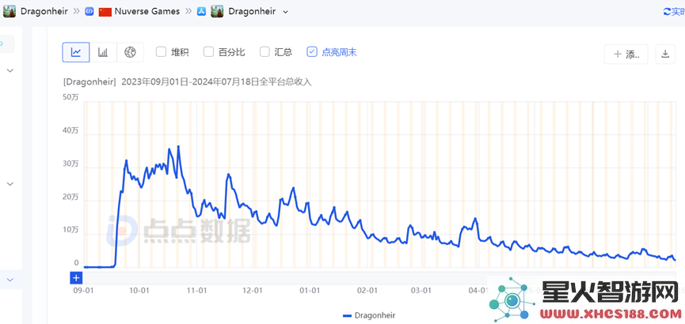Expand the first sidebar chevron
Image resolution: width=685 pixels, height=324 pixels.
click(x=10, y=70)
